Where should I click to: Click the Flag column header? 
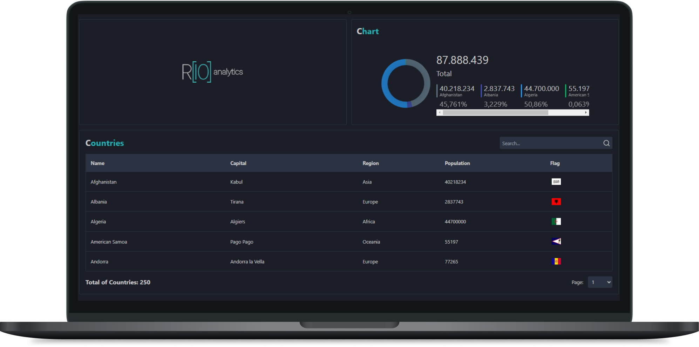(555, 163)
